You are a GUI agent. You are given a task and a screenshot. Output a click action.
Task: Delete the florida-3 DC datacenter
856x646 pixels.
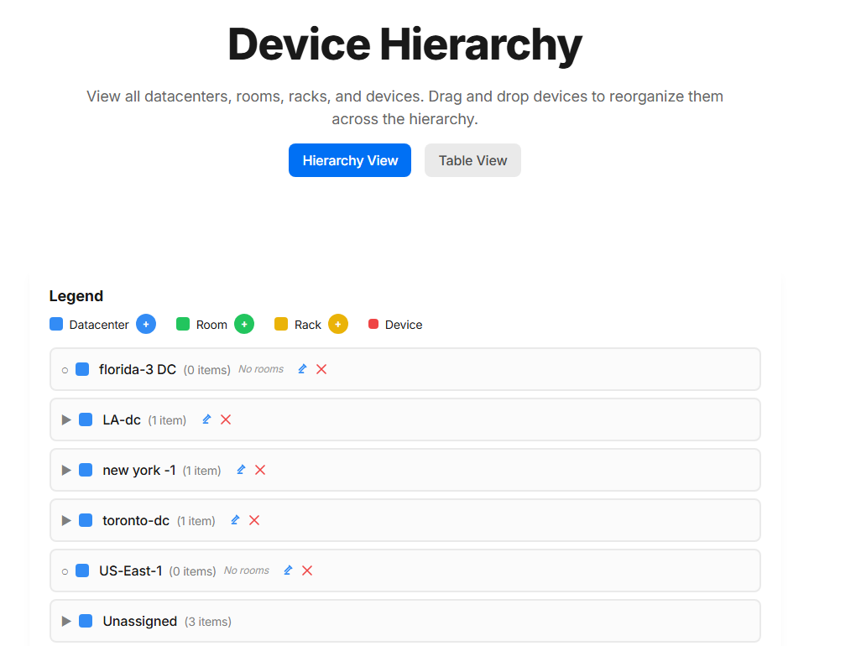click(x=321, y=369)
